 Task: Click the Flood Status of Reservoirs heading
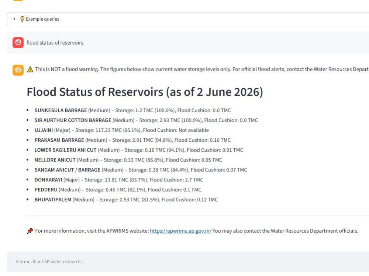pyautogui.click(x=145, y=92)
